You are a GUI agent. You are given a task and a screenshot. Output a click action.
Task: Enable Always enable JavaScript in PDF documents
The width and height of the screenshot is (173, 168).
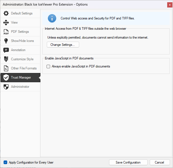tap(48, 67)
